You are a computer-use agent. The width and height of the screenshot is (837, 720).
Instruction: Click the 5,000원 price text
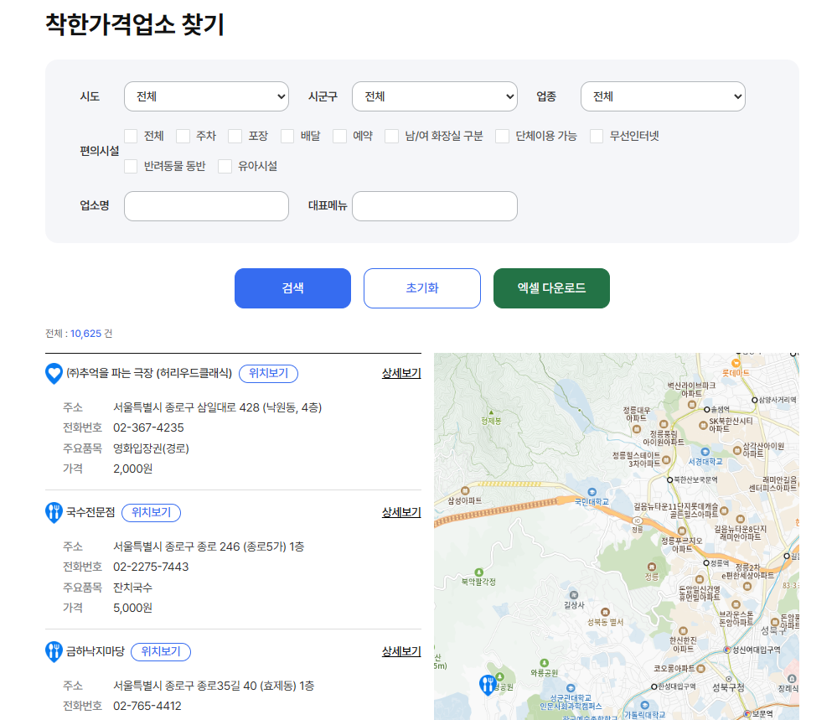click(133, 608)
